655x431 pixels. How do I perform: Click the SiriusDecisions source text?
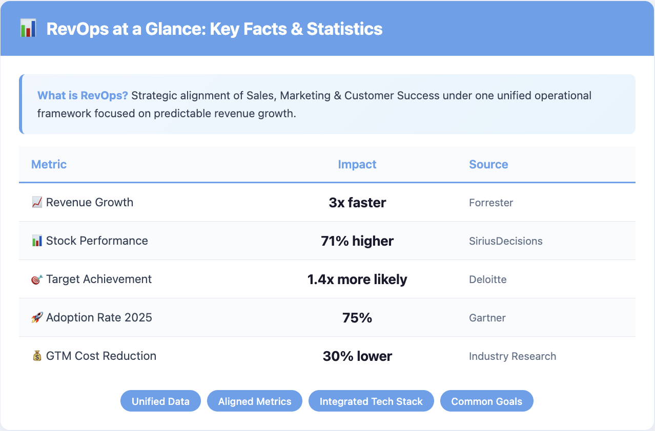coord(505,241)
